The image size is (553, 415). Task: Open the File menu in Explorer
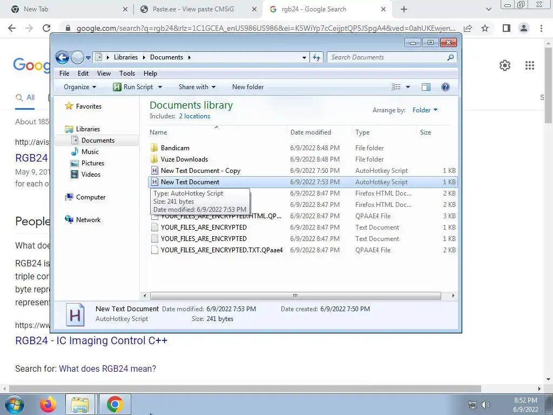(x=64, y=73)
